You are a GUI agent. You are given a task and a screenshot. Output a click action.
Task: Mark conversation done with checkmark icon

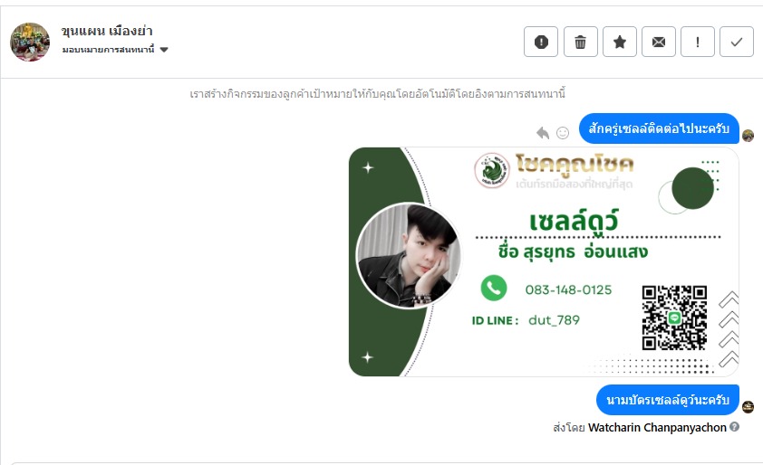pos(736,42)
